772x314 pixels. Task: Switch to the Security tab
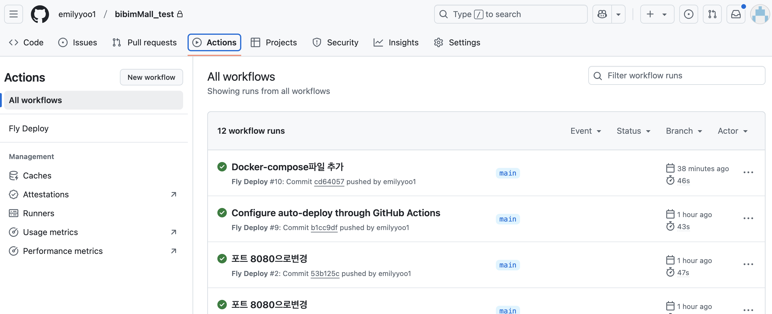point(335,42)
